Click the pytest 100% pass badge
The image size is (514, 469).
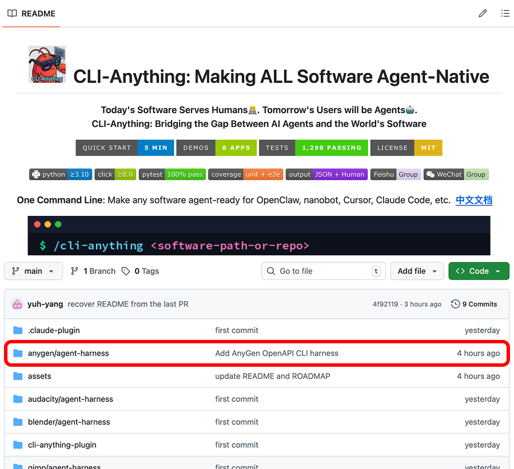[x=172, y=174]
